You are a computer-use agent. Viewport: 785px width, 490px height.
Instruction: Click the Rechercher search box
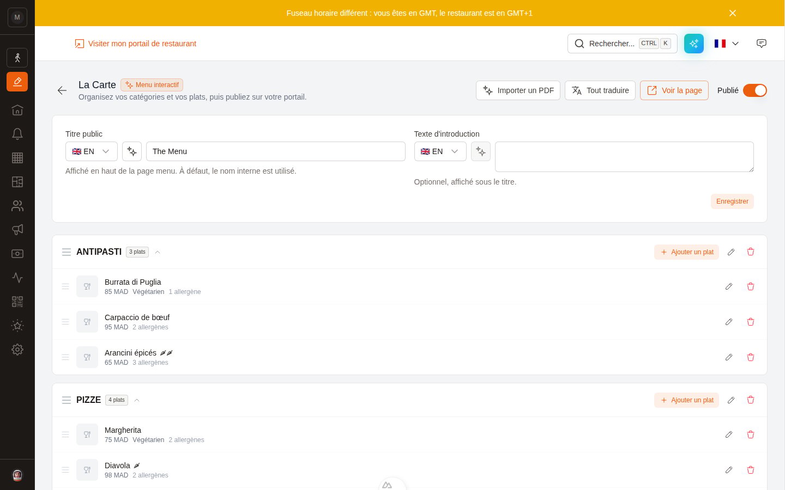[623, 44]
